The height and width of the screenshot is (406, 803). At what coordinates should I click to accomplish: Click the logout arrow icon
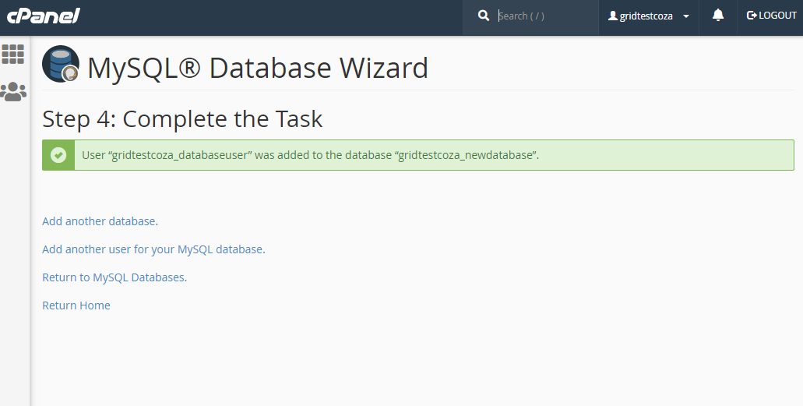coord(752,16)
